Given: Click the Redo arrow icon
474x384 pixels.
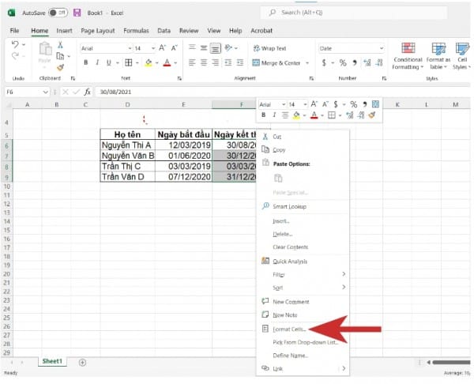Looking at the screenshot, I should [x=15, y=56].
